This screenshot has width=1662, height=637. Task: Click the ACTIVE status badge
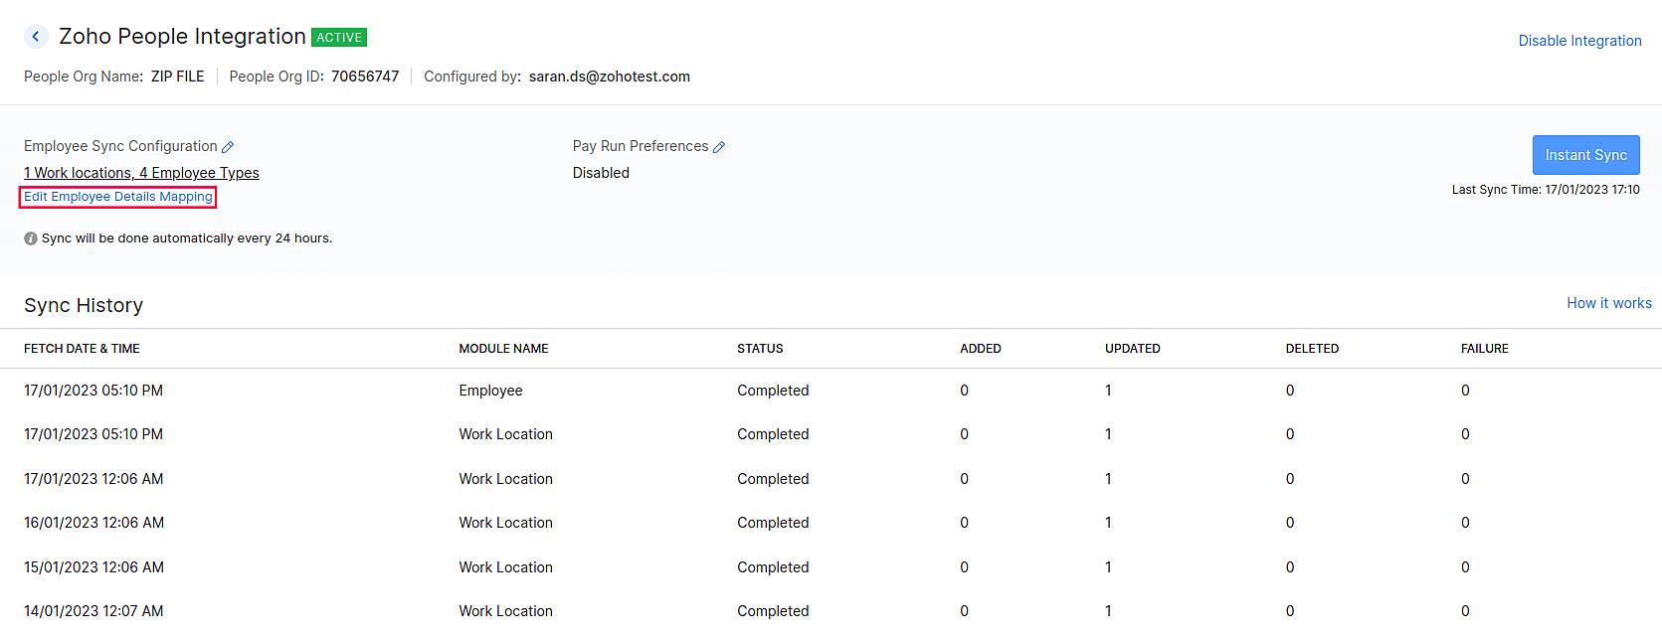[339, 38]
